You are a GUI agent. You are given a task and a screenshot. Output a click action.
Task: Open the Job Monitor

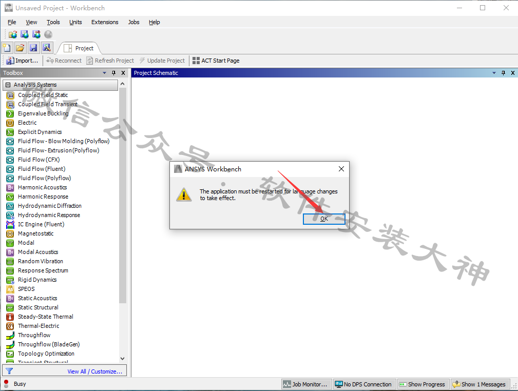[x=306, y=384]
